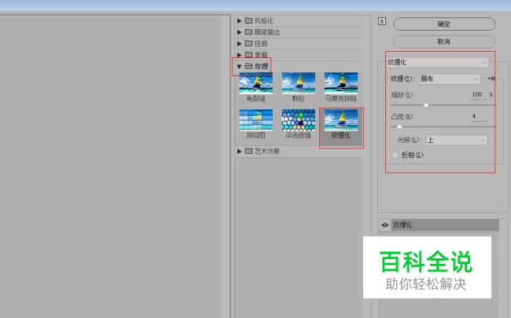Hide the 纹理化 effect layer with eye icon
The image size is (511, 318).
click(x=385, y=225)
